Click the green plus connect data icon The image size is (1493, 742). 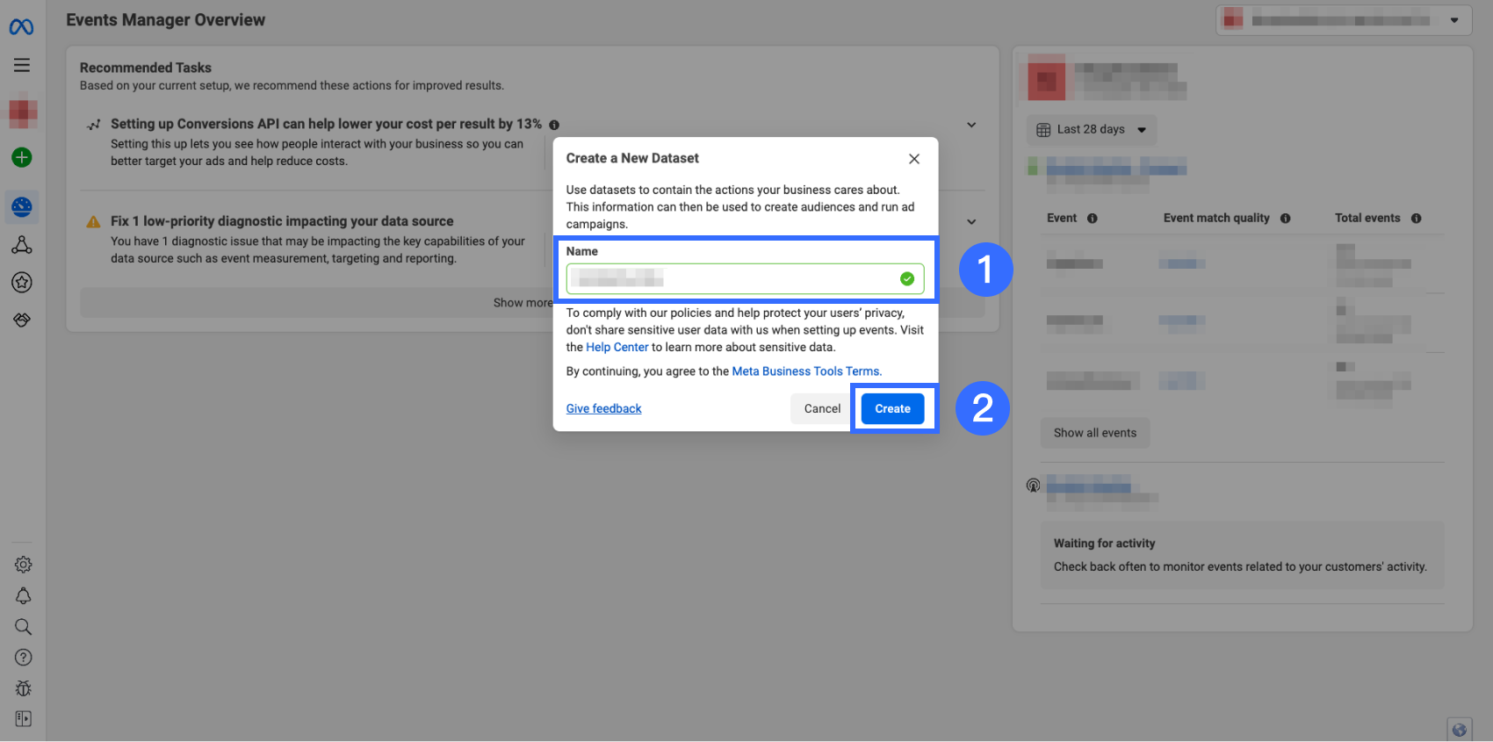[22, 157]
